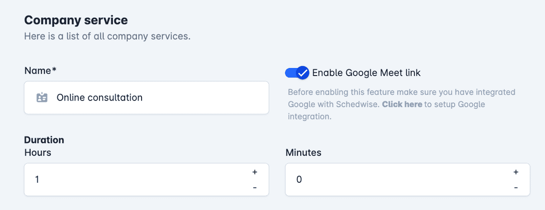This screenshot has width=545, height=210.
Task: Click the "integration." ending the helper text
Action: (310, 116)
